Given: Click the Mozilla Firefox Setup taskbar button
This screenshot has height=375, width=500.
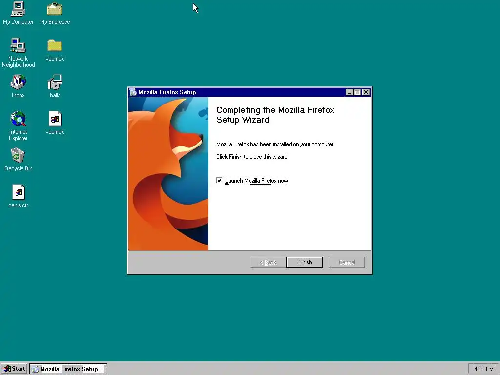Looking at the screenshot, I should tap(68, 369).
